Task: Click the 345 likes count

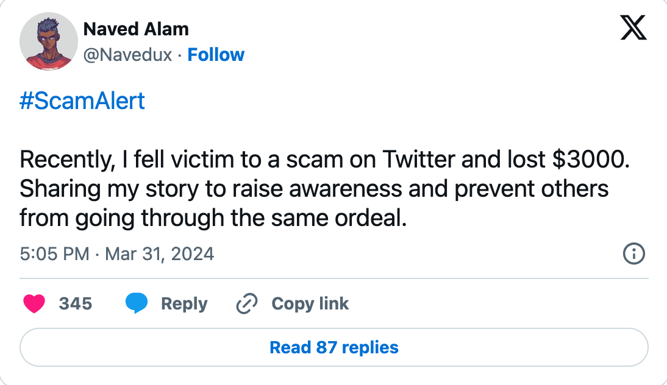Action: (75, 303)
